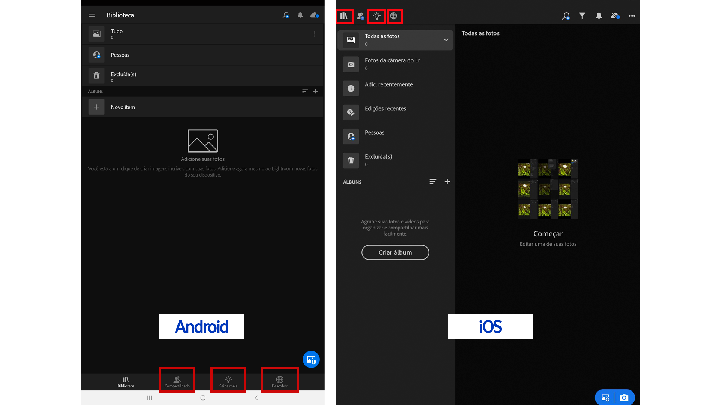The height and width of the screenshot is (405, 720).
Task: Open the Android hamburger menu
Action: tap(92, 15)
